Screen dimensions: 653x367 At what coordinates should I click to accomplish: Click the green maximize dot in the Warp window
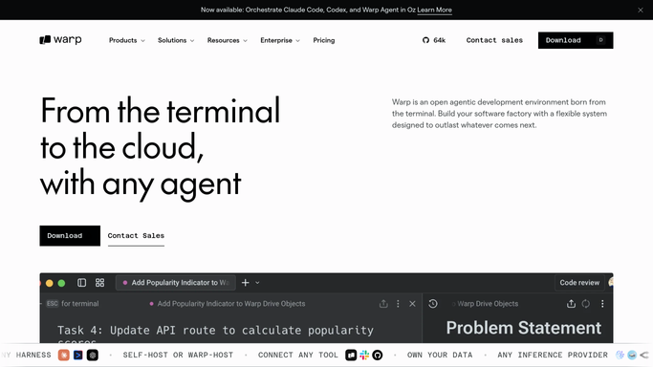coord(61,283)
